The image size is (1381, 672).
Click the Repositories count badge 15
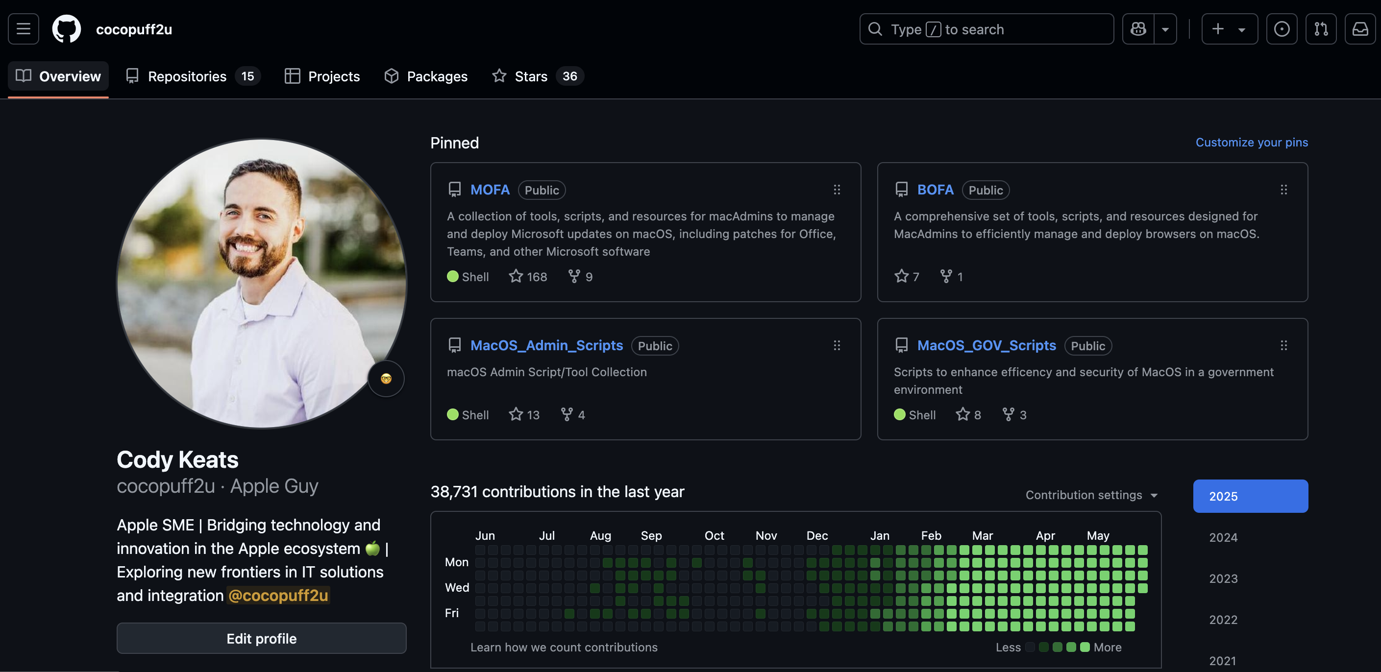(x=247, y=76)
